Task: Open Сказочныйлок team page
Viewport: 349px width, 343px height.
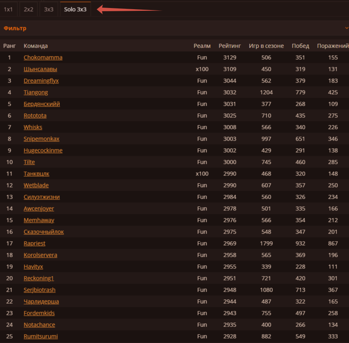Action: pyautogui.click(x=44, y=232)
